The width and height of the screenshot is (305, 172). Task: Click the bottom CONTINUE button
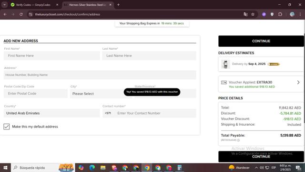coord(261,157)
